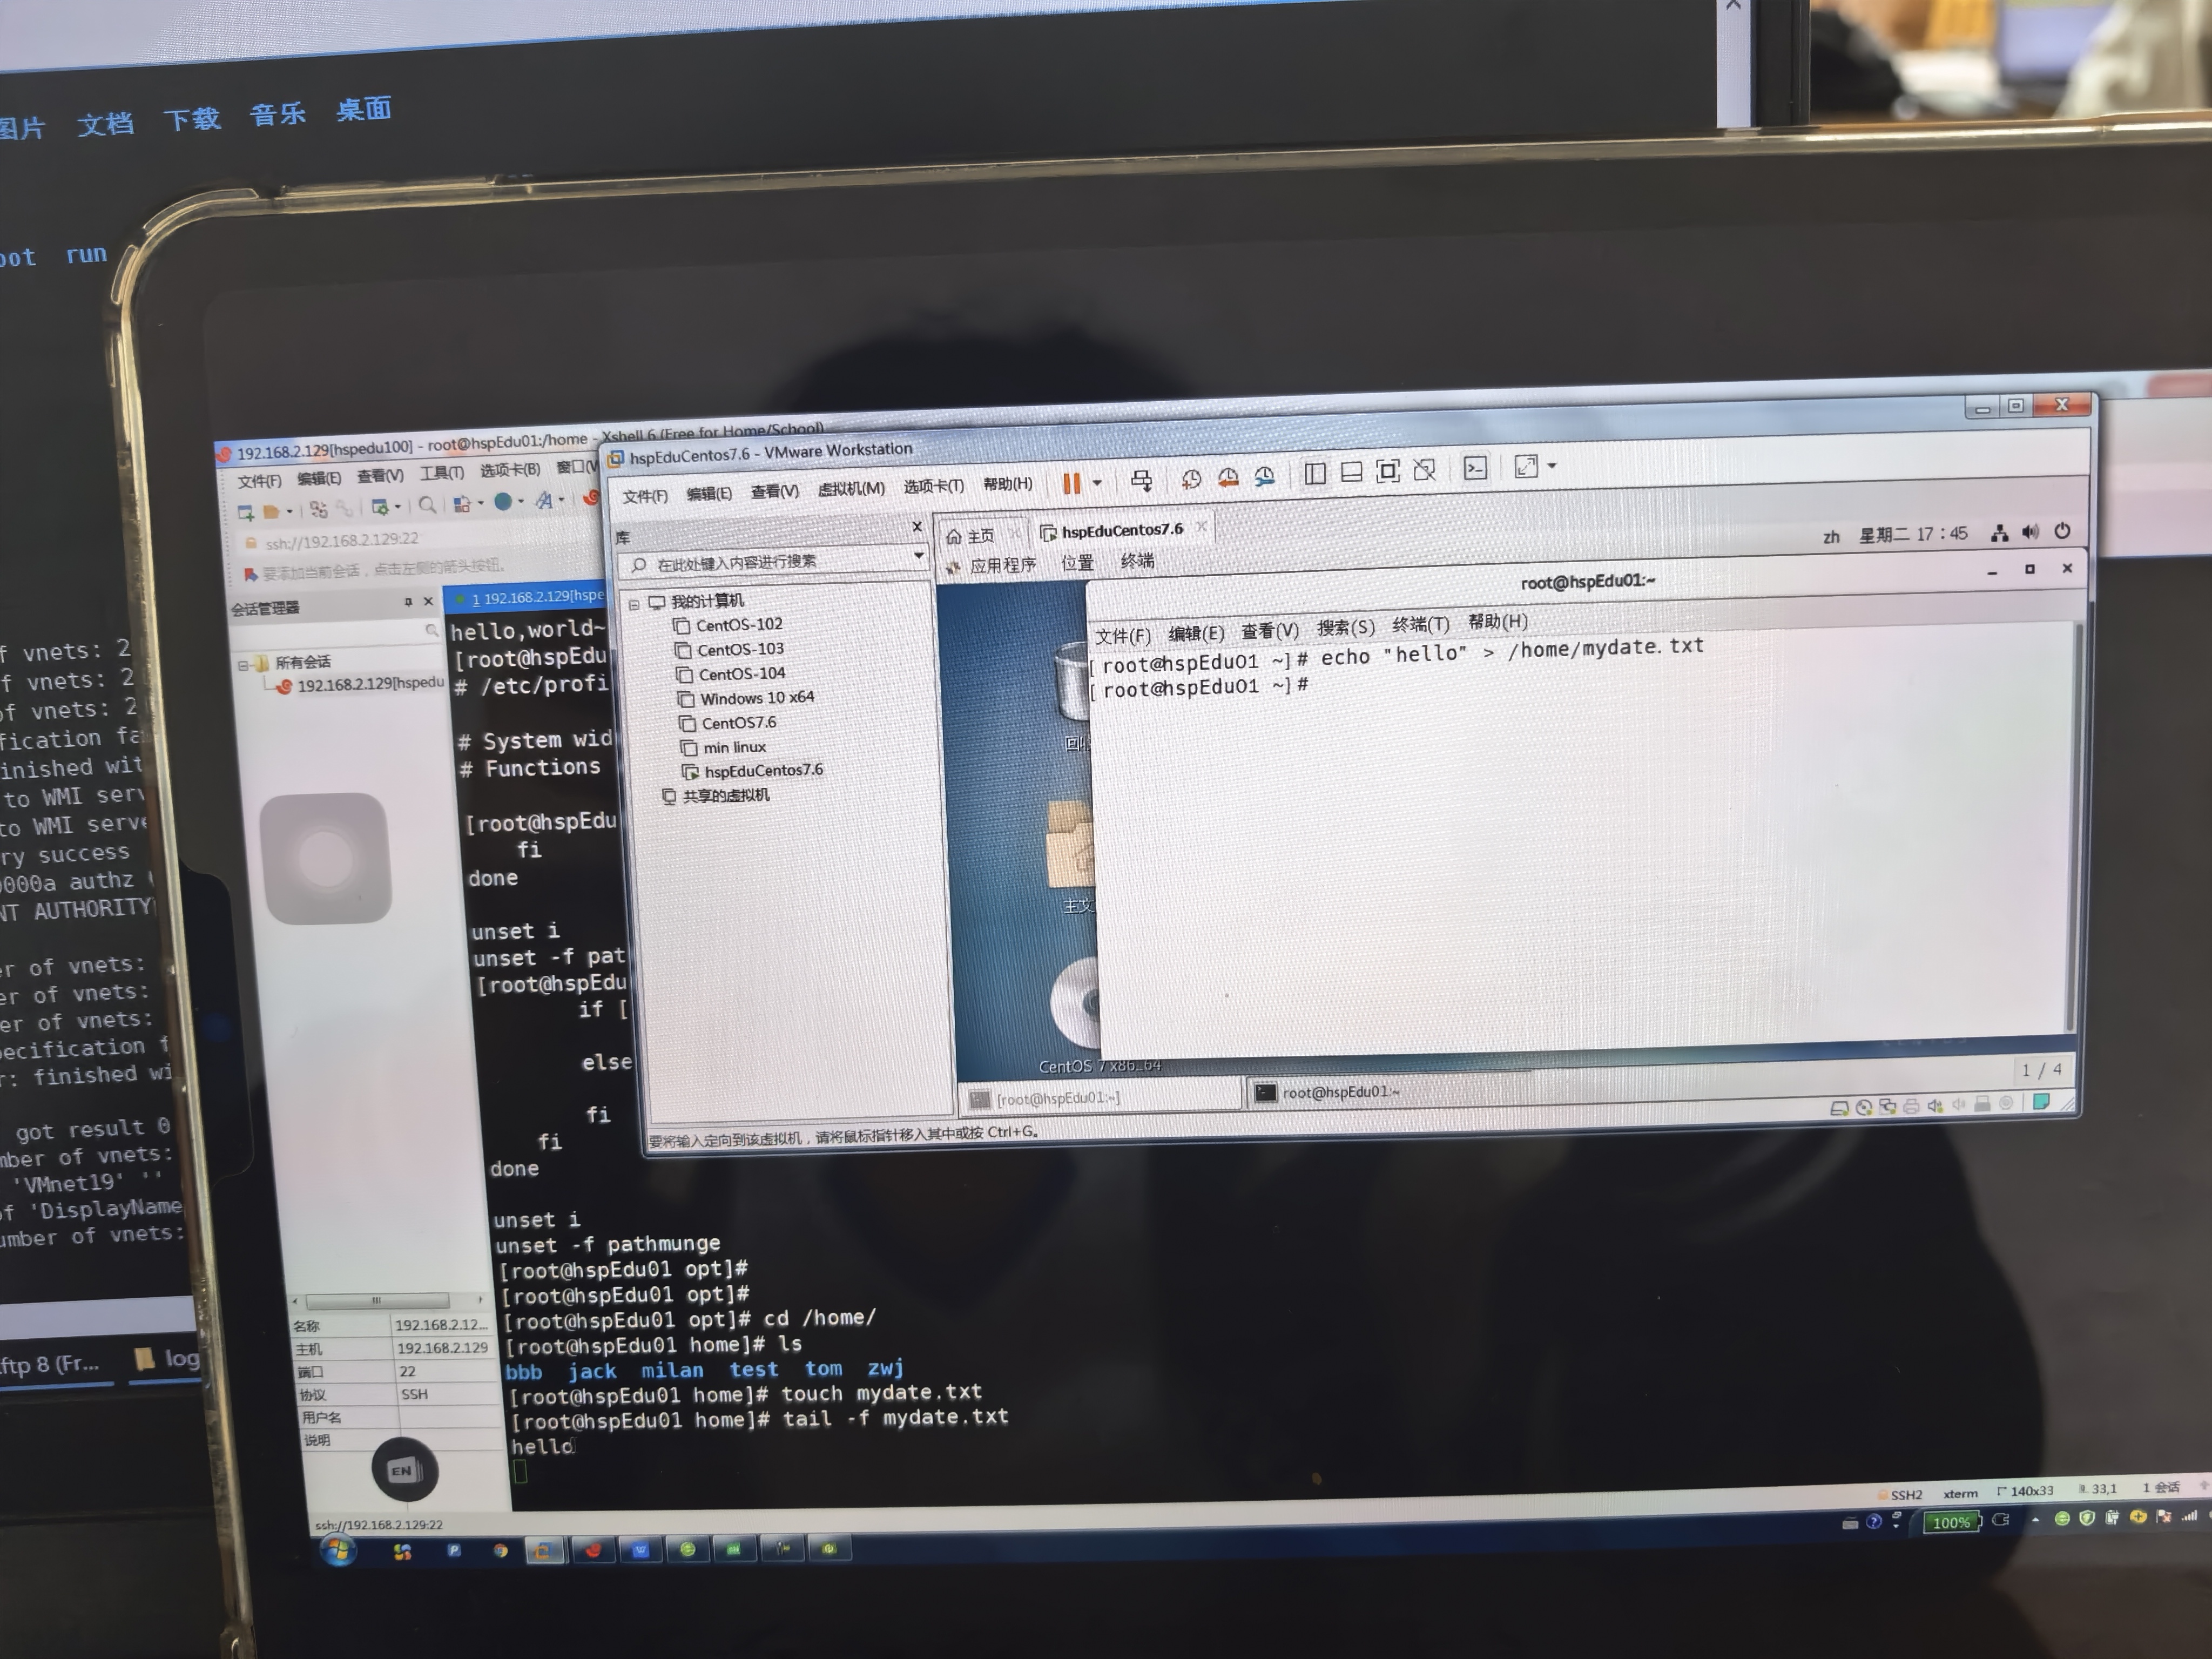This screenshot has width=2212, height=1659.
Task: Revert to snapshot using orange clock icon
Action: 1228,478
